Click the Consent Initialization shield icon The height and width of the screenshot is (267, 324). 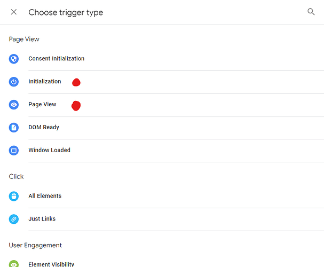click(14, 59)
